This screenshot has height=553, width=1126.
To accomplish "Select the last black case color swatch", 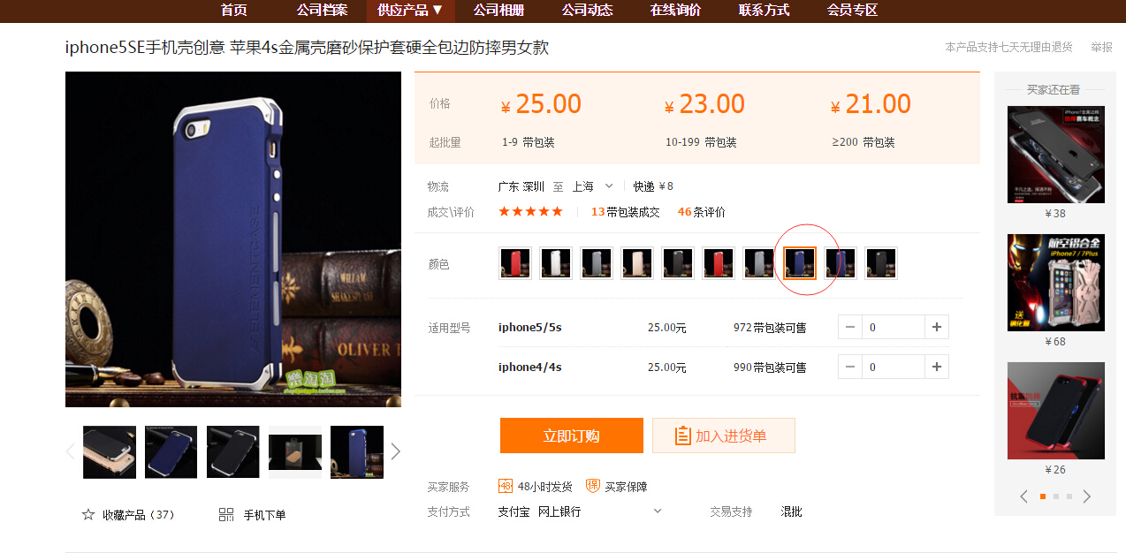I will pyautogui.click(x=881, y=263).
